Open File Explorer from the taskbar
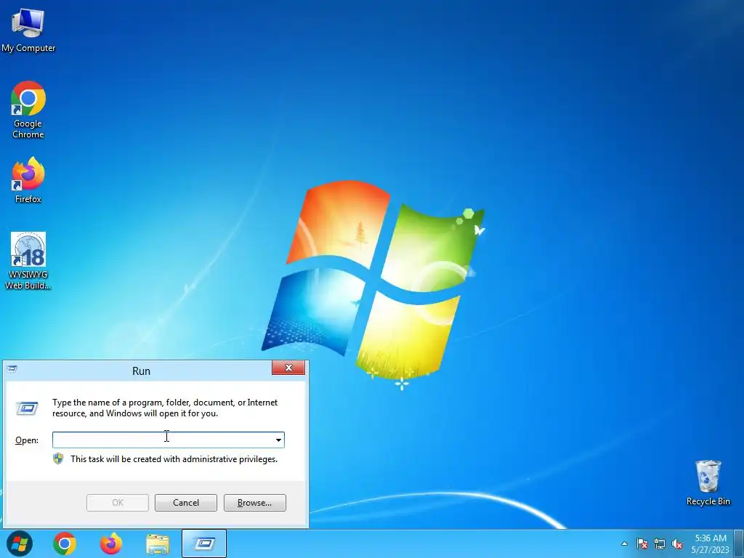The width and height of the screenshot is (744, 558). 158,543
